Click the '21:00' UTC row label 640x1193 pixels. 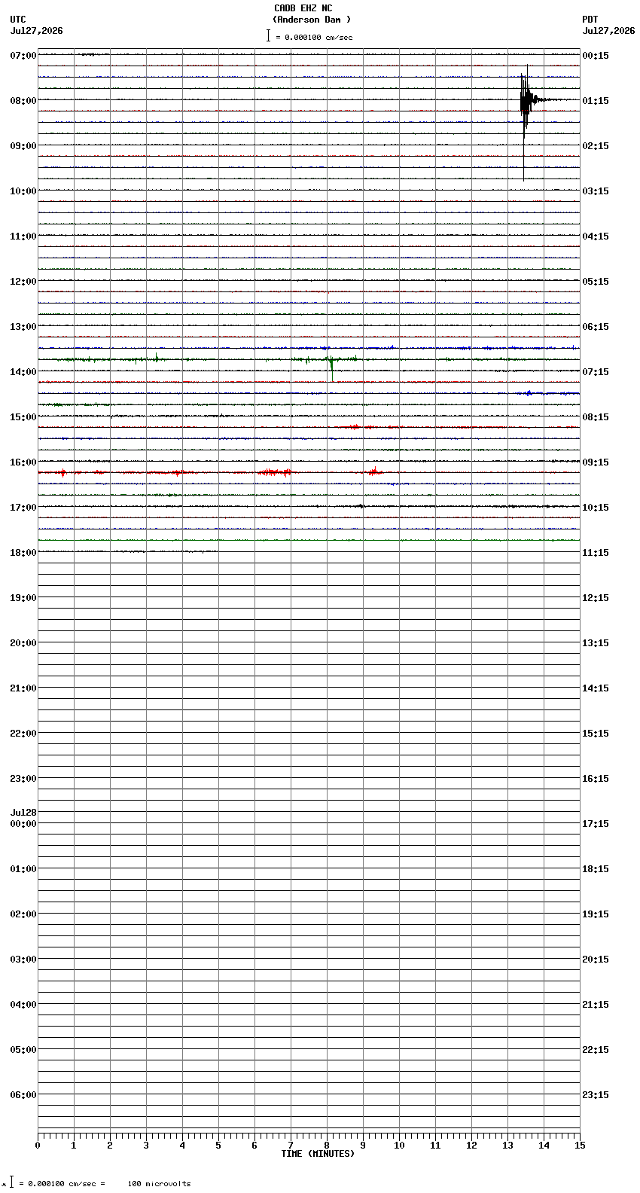(23, 688)
